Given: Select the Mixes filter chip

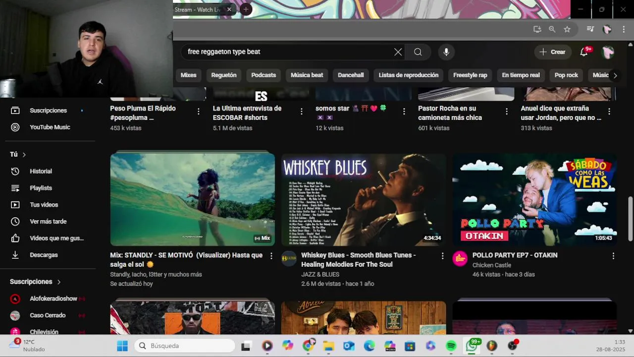Looking at the screenshot, I should pyautogui.click(x=188, y=75).
